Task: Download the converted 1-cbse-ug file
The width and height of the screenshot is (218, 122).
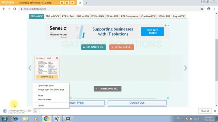Action: (x=47, y=77)
